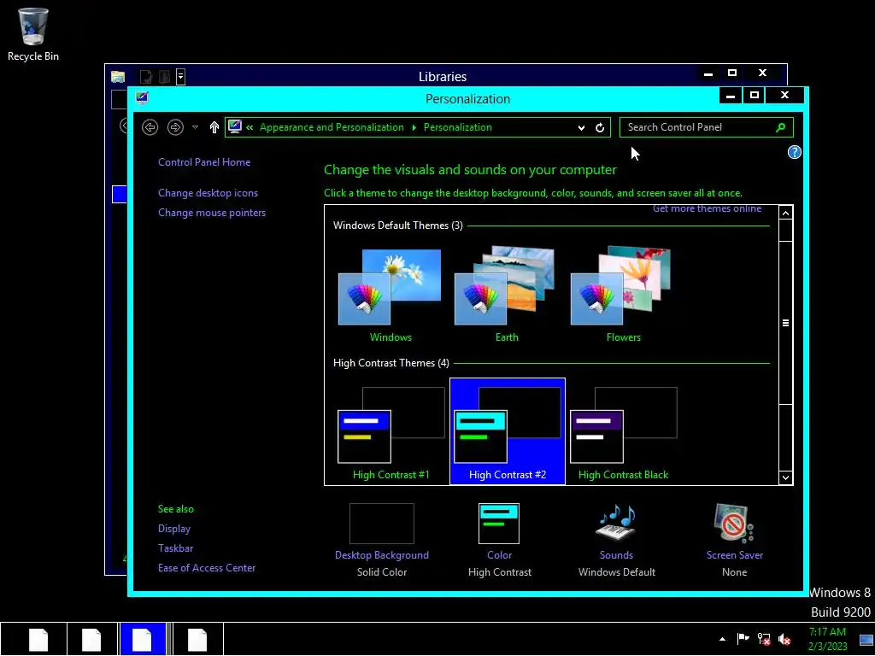This screenshot has height=656, width=875.
Task: Click the theme list scrollbar thumb
Action: [x=785, y=322]
